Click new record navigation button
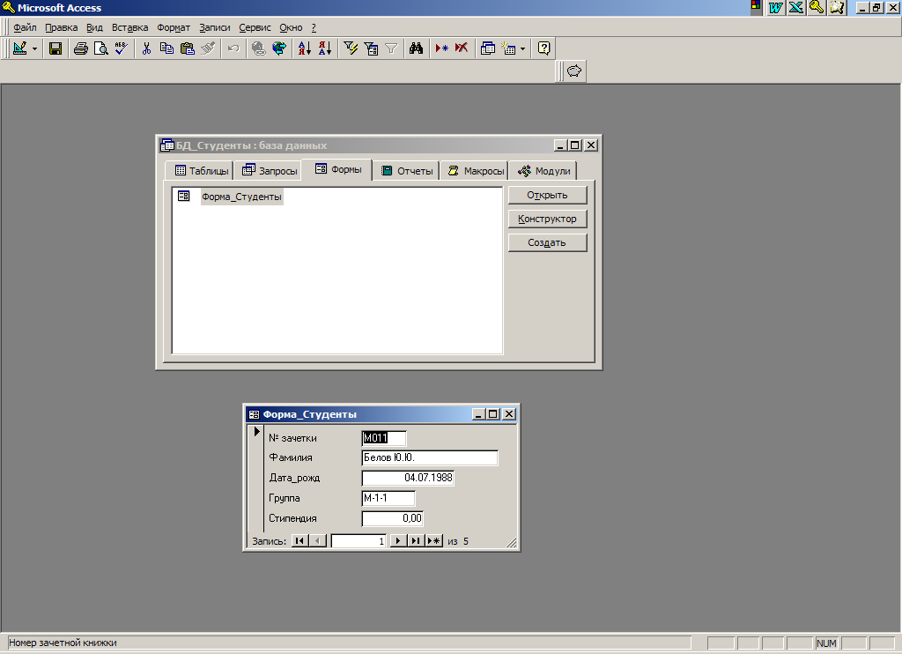The width and height of the screenshot is (902, 654). (x=433, y=541)
